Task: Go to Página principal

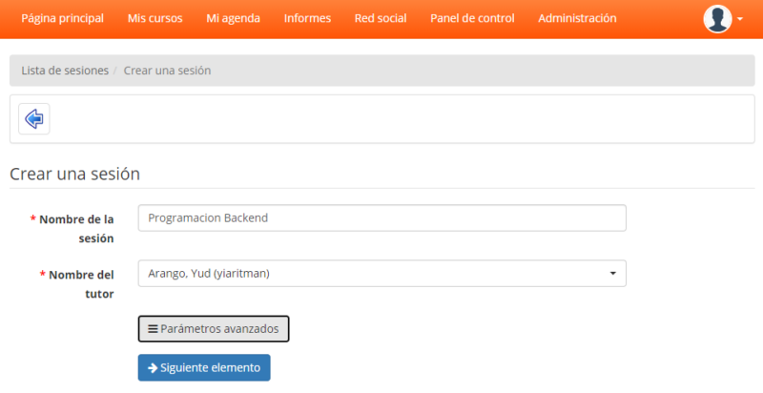Action: coord(62,18)
